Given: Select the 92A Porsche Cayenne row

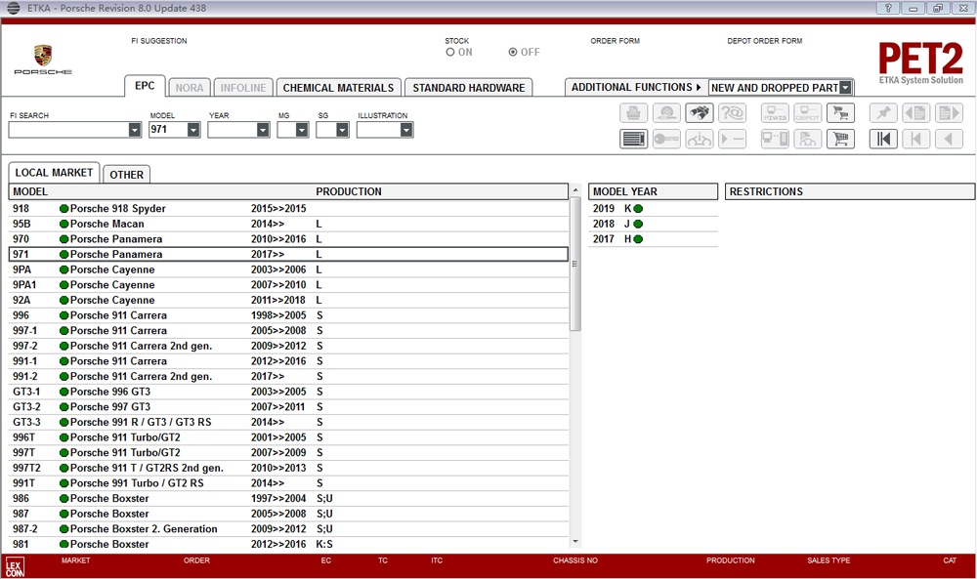Looking at the screenshot, I should [x=288, y=300].
